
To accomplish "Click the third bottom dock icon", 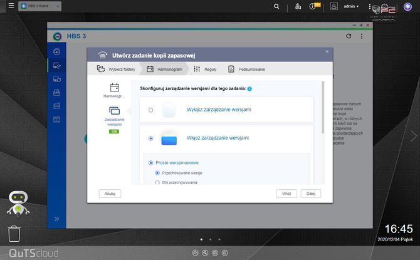I will coord(215,252).
